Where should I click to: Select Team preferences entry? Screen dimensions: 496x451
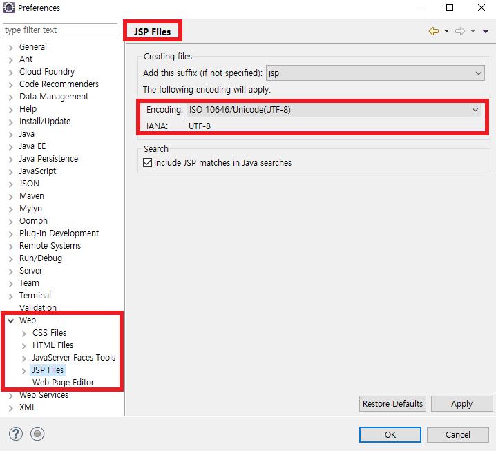click(x=29, y=282)
